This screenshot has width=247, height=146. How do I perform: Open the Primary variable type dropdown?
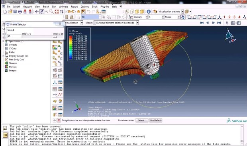147,17
